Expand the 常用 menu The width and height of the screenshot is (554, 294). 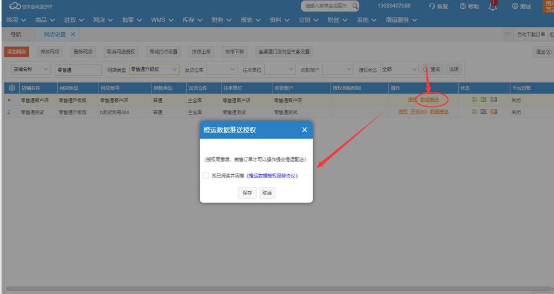click(16, 20)
